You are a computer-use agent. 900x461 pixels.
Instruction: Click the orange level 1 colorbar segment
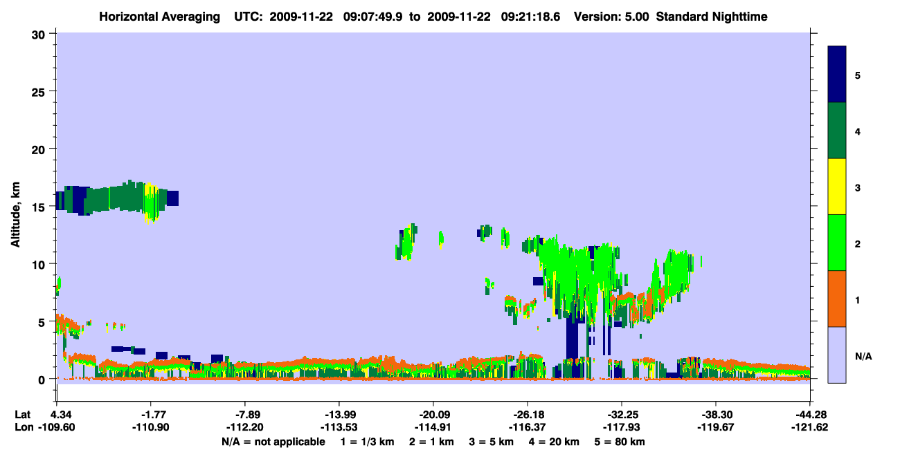[x=837, y=299]
